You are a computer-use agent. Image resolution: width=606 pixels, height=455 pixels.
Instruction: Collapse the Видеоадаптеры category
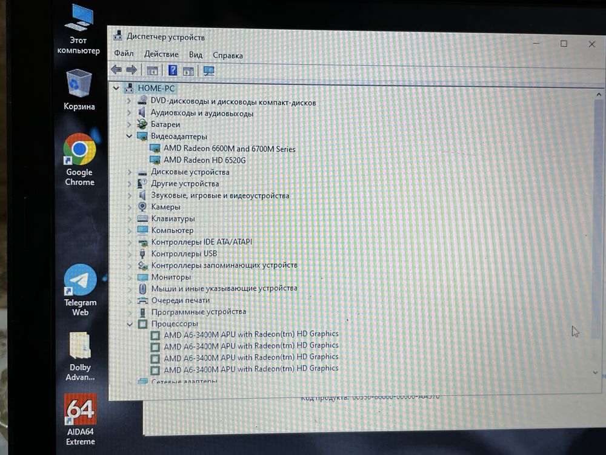pos(129,136)
